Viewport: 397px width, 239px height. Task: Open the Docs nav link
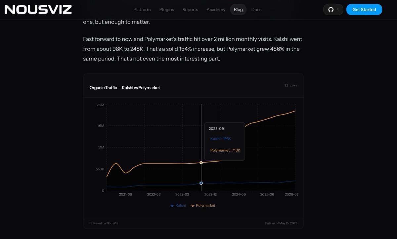256,10
